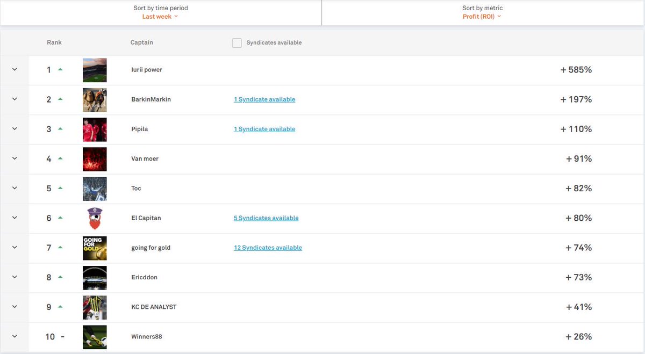Click the + 197% ROI value
The image size is (645, 354).
coord(576,99)
